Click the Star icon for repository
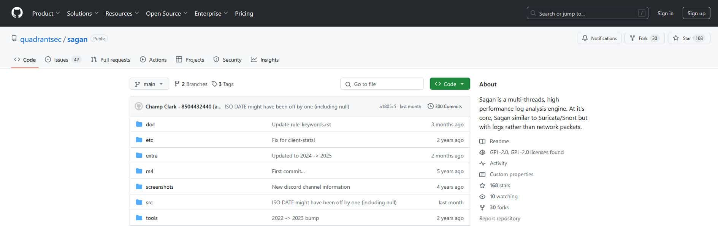Image resolution: width=718 pixels, height=226 pixels. [675, 38]
